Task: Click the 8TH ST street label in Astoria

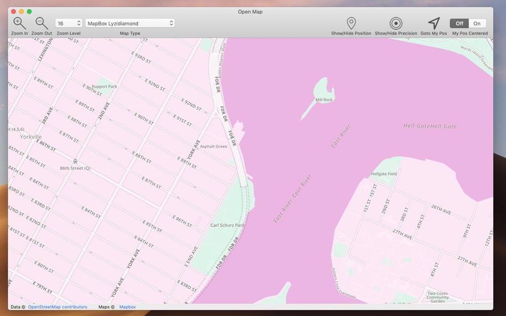Action: (x=435, y=269)
